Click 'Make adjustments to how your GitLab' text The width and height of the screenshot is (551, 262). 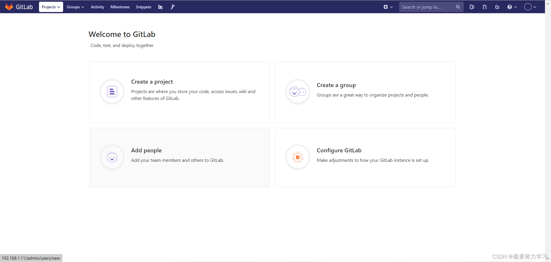click(x=373, y=160)
